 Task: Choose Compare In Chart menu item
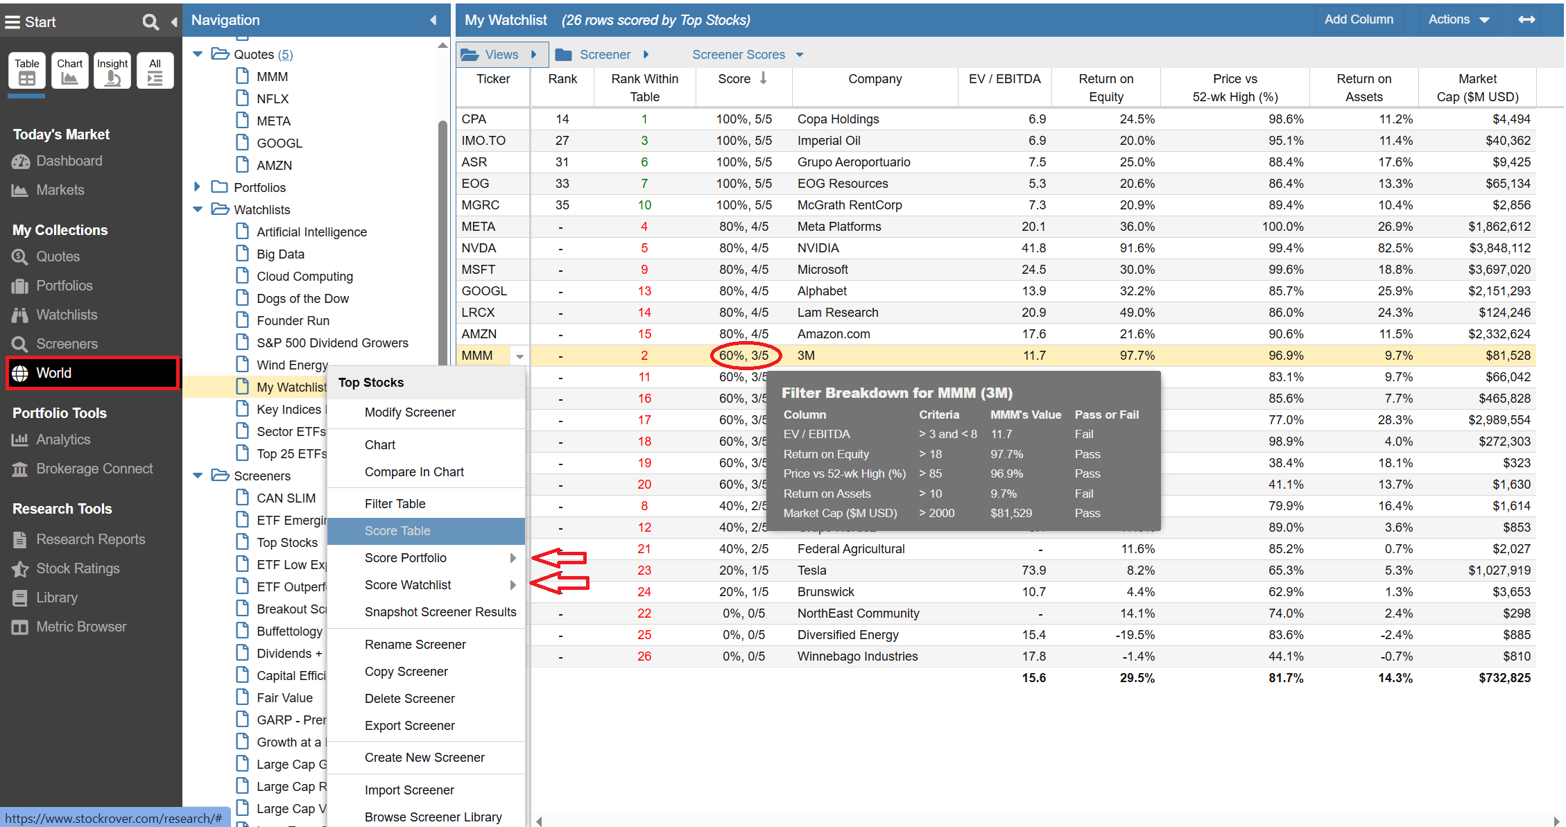(x=414, y=472)
